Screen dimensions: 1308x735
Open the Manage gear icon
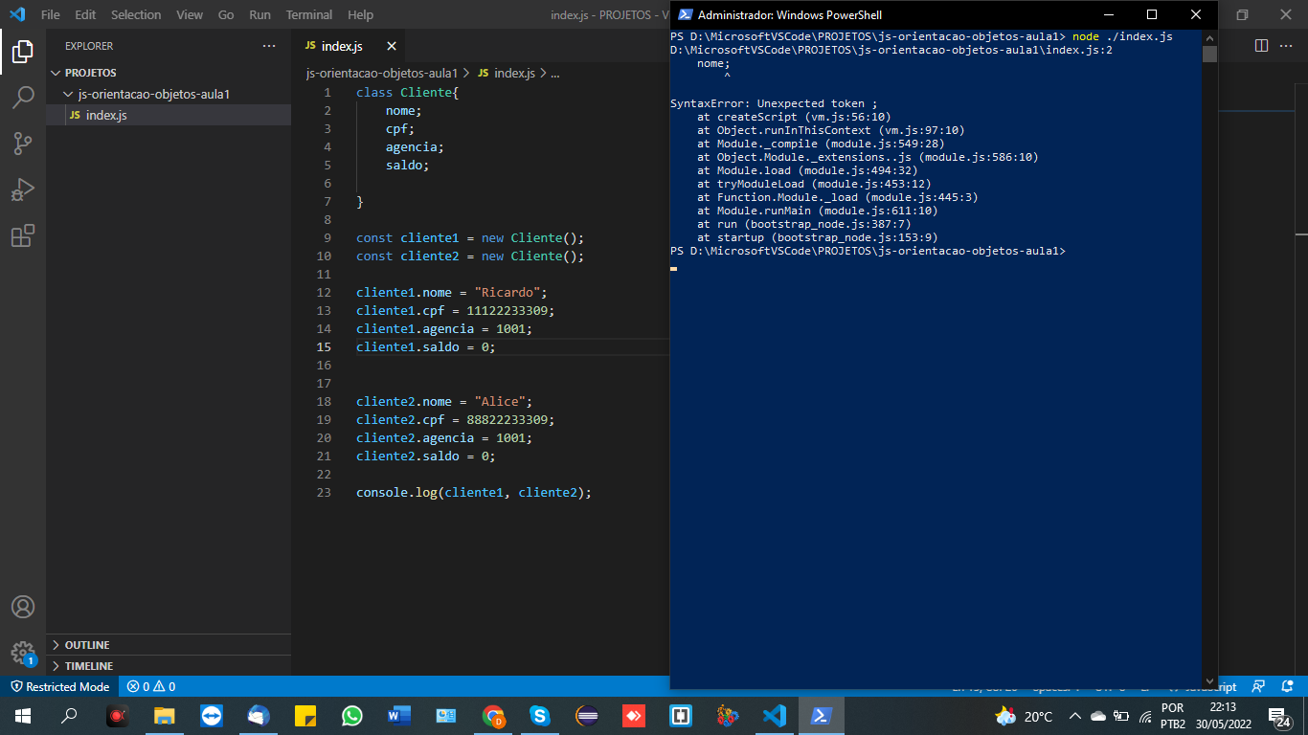[x=23, y=653]
